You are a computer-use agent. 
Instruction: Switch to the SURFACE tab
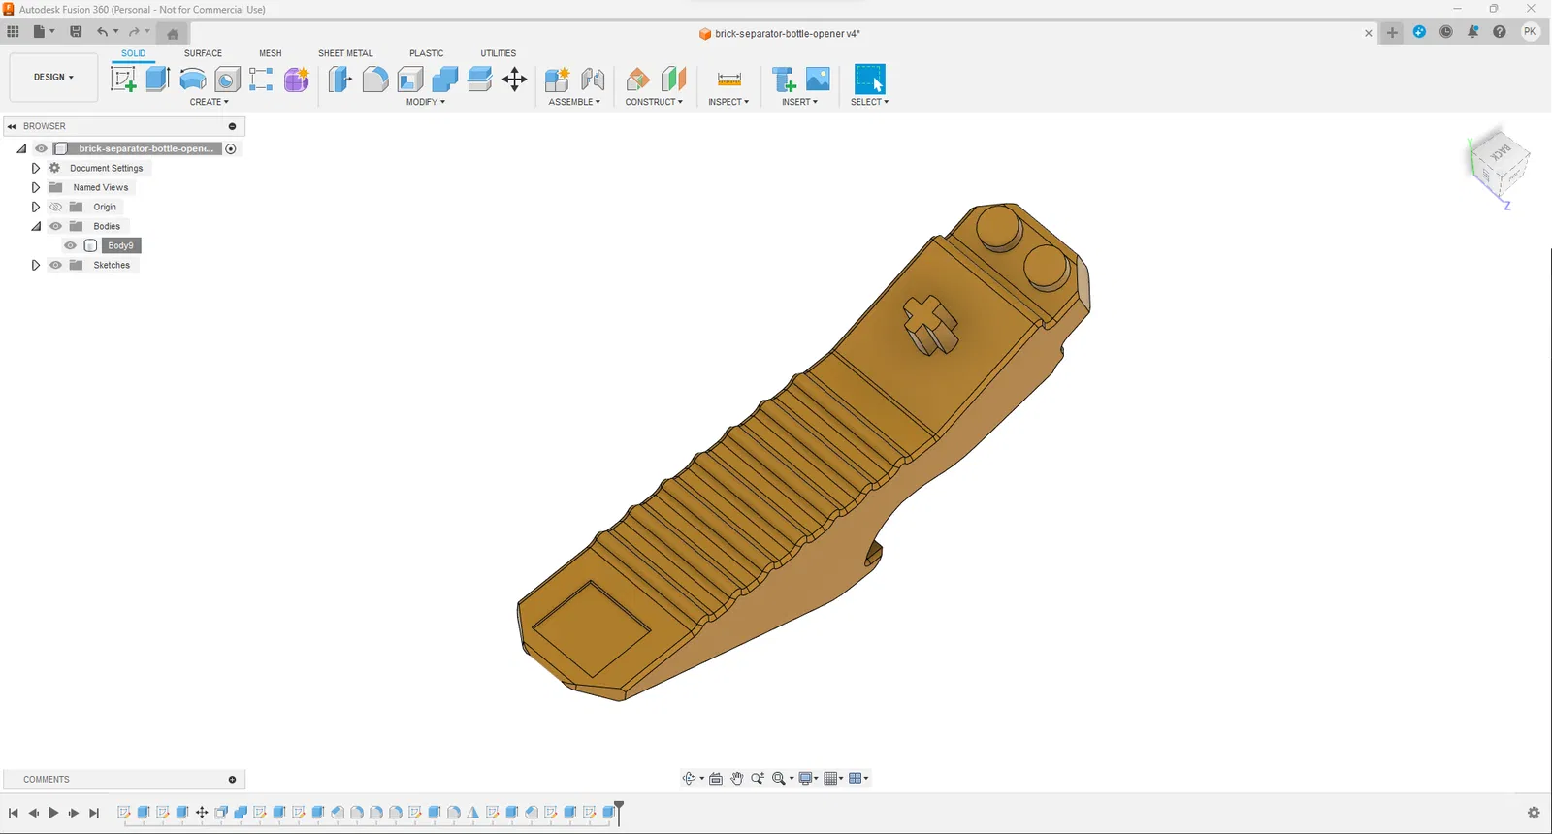[x=203, y=53]
